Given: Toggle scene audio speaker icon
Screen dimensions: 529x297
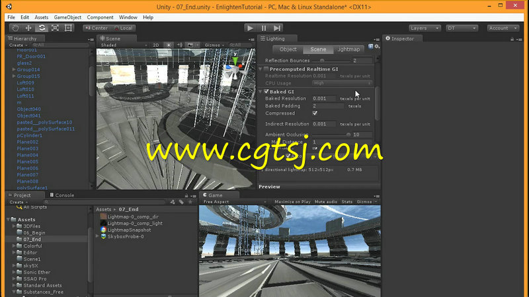Looking at the screenshot, I should tap(179, 45).
